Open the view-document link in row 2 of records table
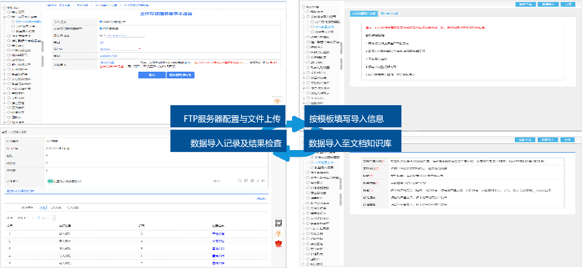582x268 pixels. (x=218, y=241)
